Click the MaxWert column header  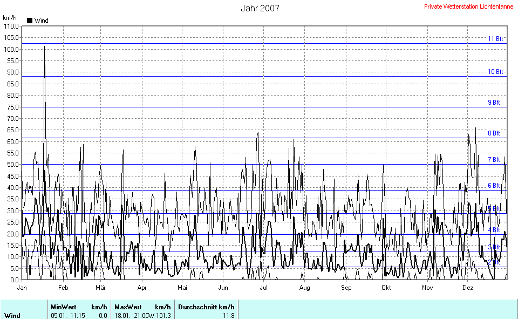coord(127,307)
